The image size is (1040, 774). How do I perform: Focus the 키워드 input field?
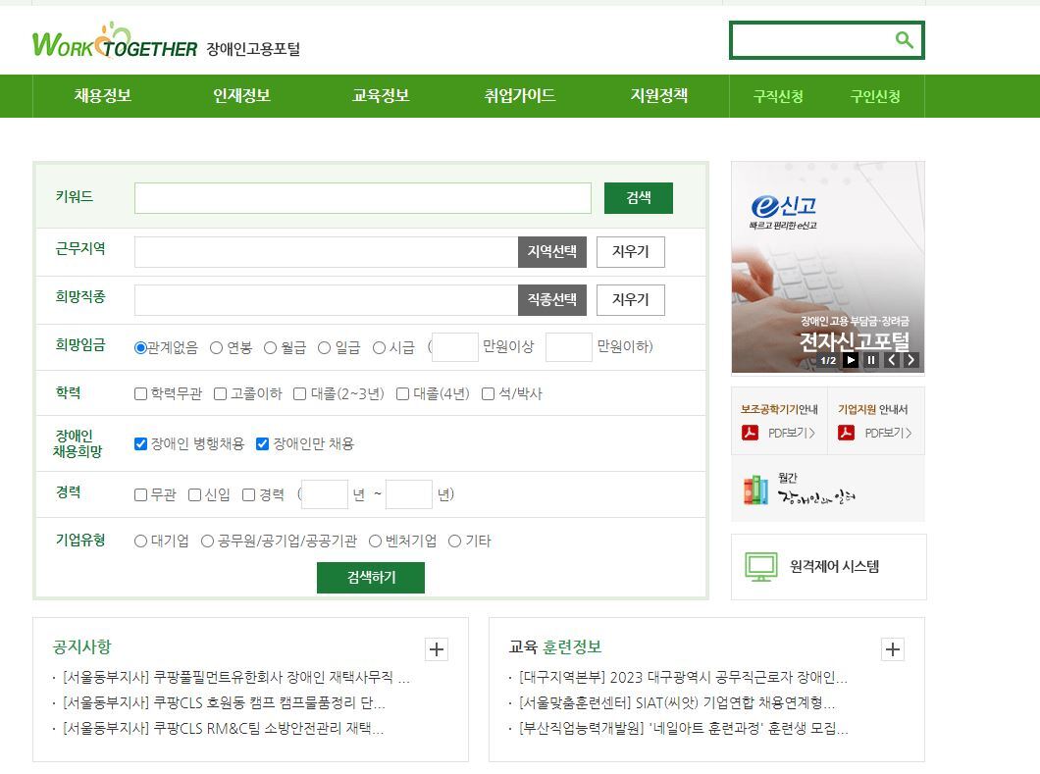click(363, 198)
